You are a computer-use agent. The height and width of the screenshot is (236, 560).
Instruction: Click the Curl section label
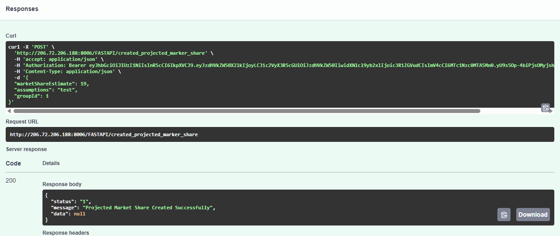point(11,35)
